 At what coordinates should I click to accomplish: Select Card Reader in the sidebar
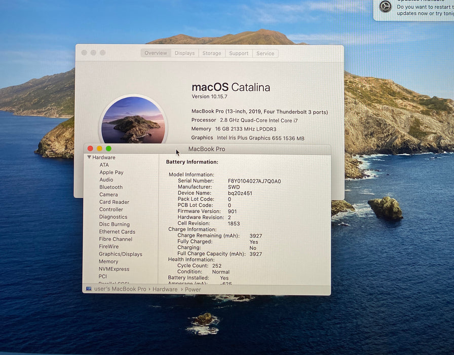click(x=114, y=202)
